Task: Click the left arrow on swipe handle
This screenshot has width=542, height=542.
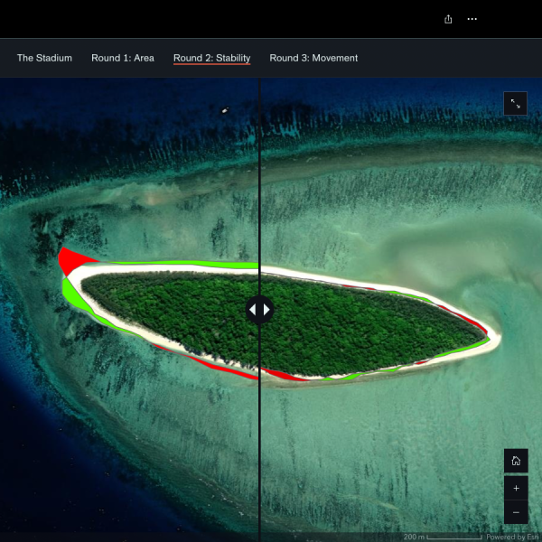Action: [253, 310]
